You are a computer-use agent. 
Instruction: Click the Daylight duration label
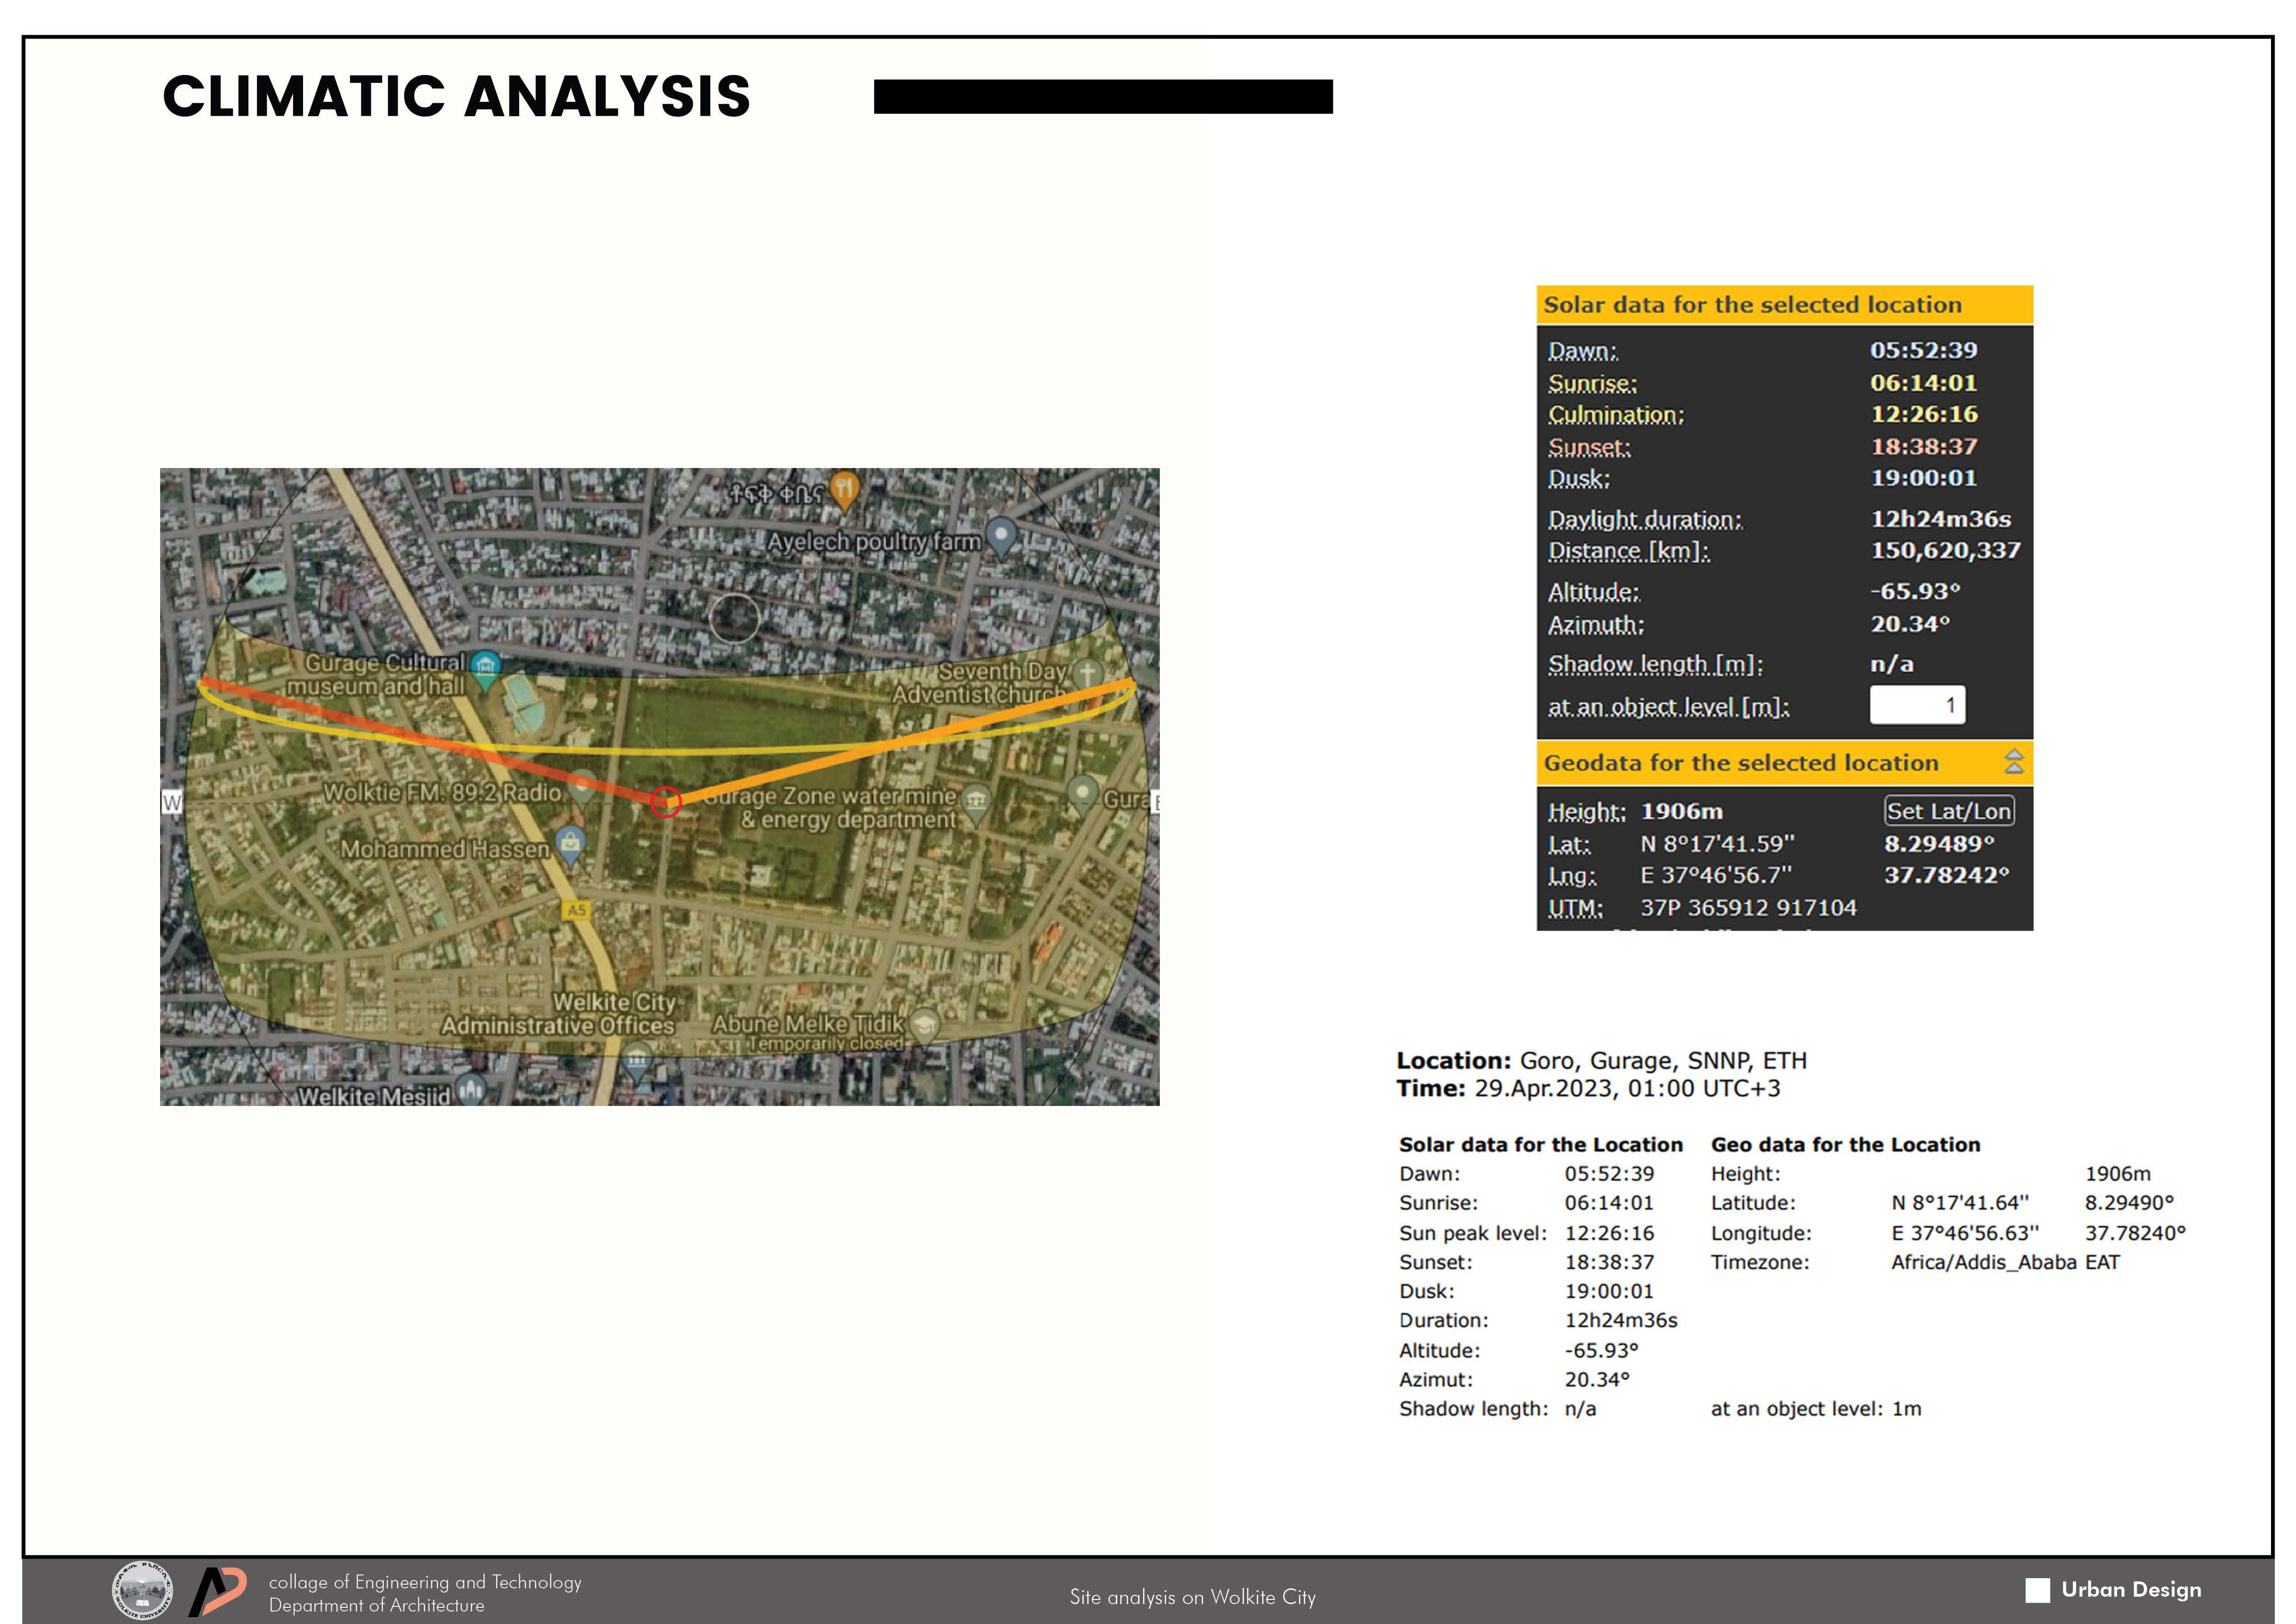coord(1644,520)
